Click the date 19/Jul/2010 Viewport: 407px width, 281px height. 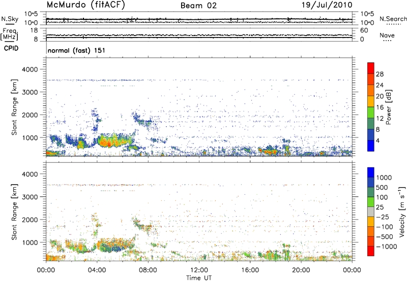tap(327, 5)
